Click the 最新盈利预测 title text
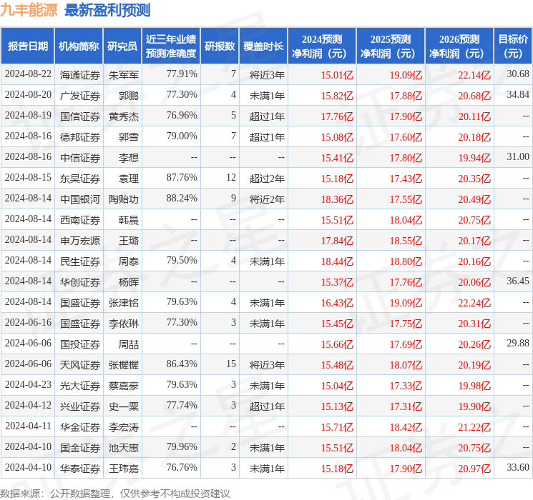 coord(107,10)
